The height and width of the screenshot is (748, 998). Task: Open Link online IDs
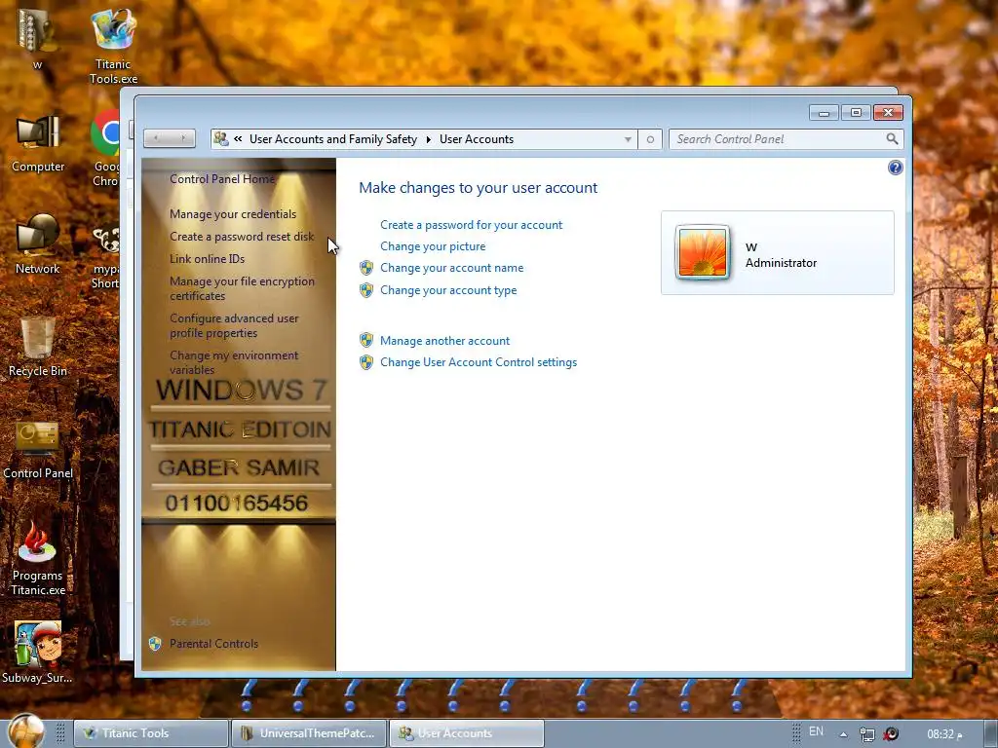[x=207, y=259]
